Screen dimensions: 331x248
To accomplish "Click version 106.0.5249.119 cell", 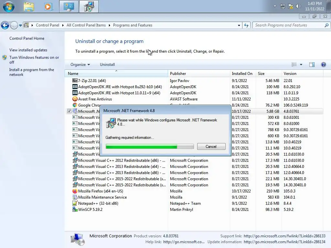I will pos(295,105).
